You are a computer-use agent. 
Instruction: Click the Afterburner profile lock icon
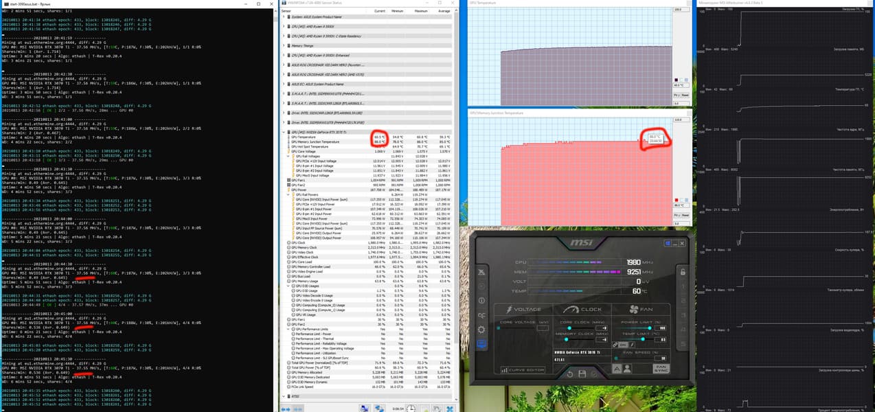pos(683,272)
